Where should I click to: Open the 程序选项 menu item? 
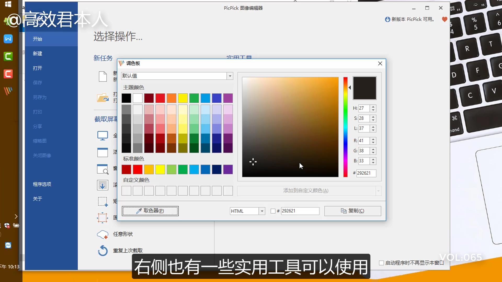point(51,184)
